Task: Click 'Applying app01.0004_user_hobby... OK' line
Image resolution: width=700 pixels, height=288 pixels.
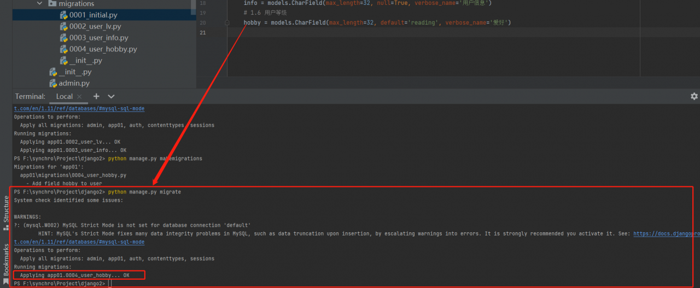Action: 75,275
